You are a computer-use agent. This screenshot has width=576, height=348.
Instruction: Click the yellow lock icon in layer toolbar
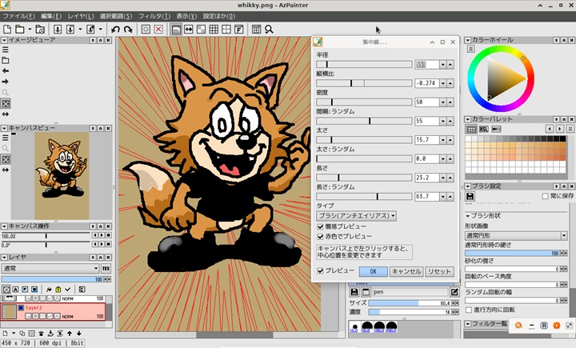coord(58,290)
